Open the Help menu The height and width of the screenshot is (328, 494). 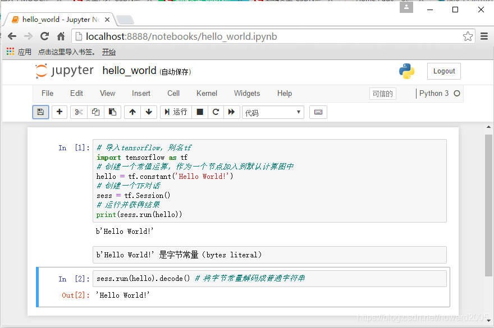pos(285,94)
